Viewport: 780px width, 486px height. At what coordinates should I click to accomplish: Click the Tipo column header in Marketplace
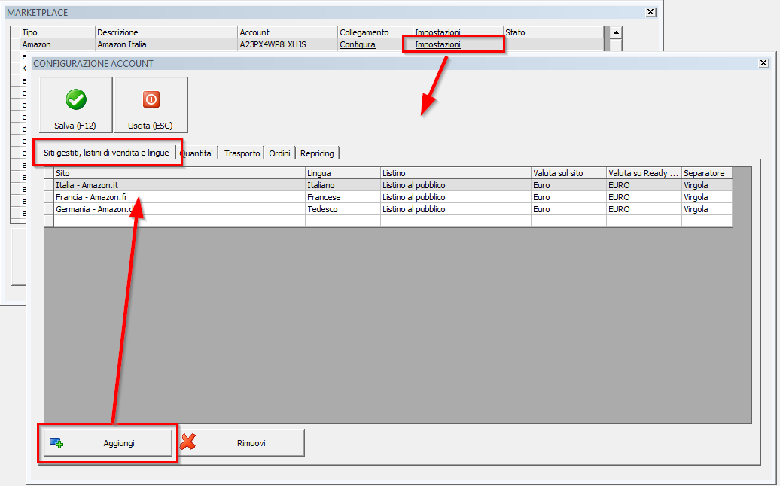point(58,32)
